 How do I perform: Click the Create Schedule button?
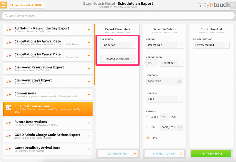[x=211, y=154]
